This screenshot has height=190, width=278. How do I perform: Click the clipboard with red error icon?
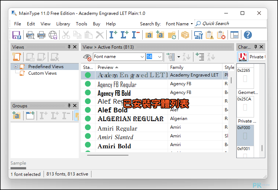pos(221,35)
